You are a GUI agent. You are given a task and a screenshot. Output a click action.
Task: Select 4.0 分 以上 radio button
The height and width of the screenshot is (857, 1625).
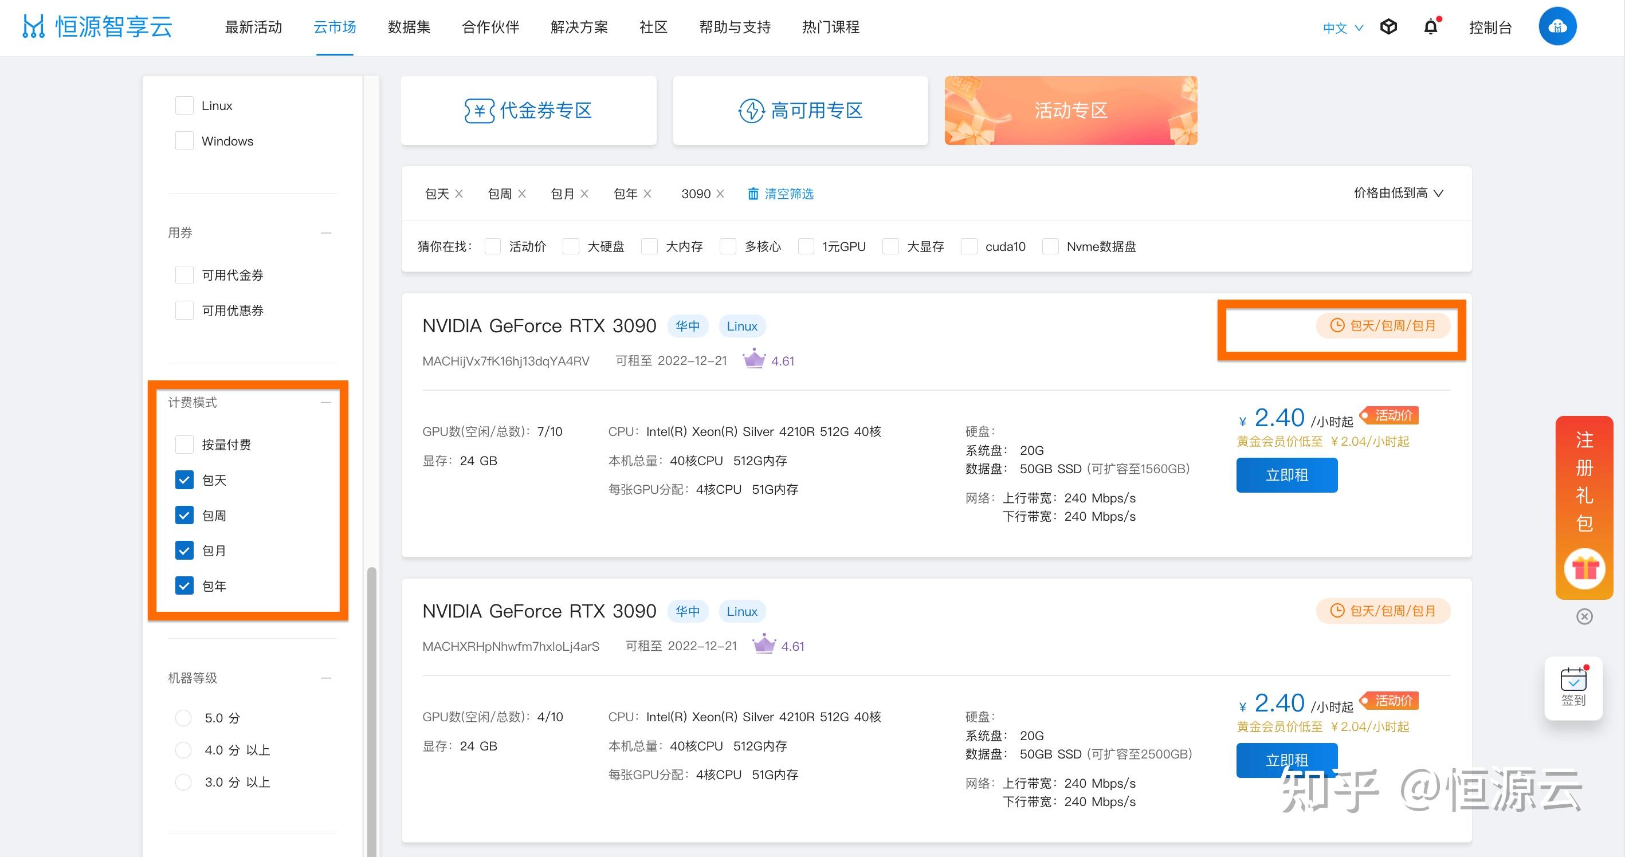point(183,750)
